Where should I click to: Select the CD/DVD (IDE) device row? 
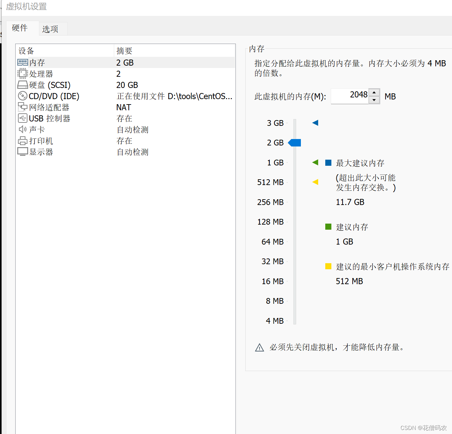(126, 96)
